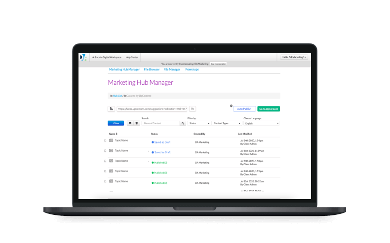The width and height of the screenshot is (390, 243).
Task: Tick the checkbox for the 10:52 am row
Action: point(105,181)
